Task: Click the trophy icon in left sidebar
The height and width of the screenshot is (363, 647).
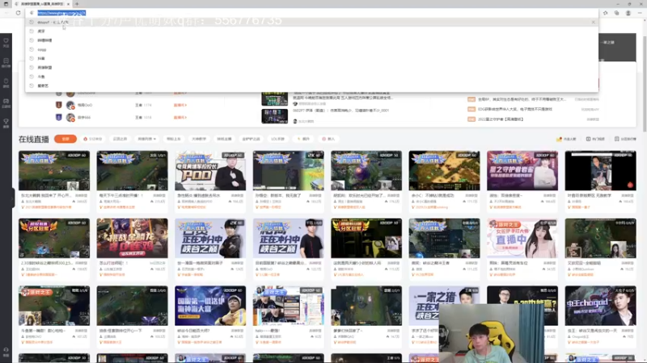Action: (6, 123)
